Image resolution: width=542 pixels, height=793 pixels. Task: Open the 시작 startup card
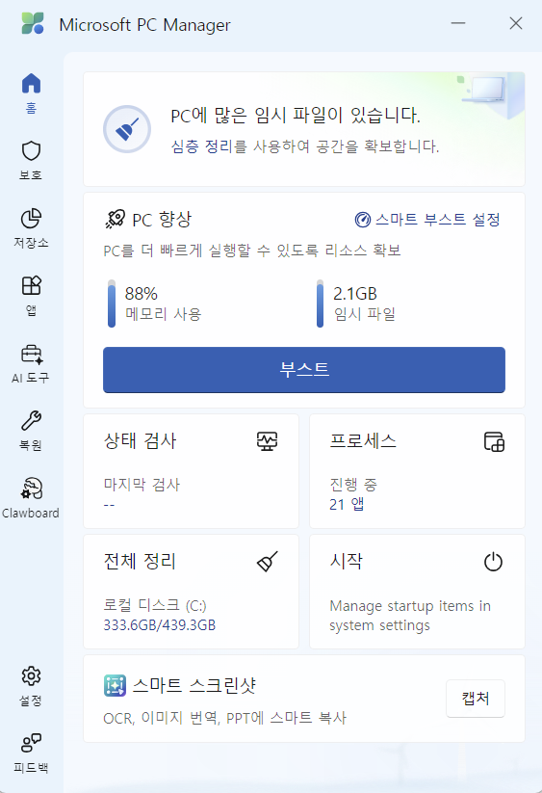(x=417, y=592)
